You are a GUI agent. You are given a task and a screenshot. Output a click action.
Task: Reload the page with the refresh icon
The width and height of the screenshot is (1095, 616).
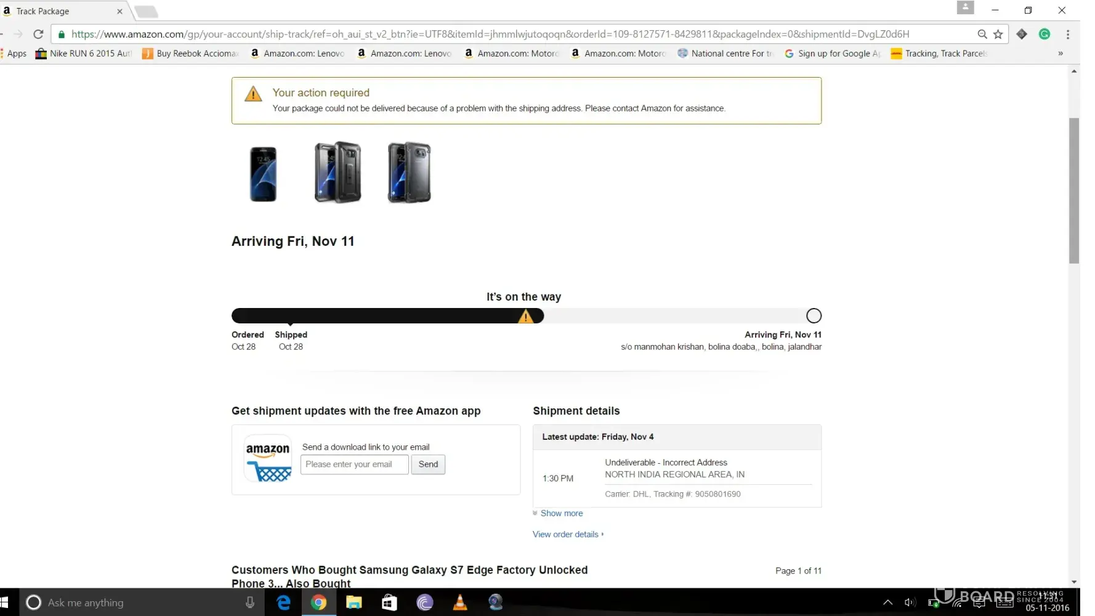[x=38, y=34]
